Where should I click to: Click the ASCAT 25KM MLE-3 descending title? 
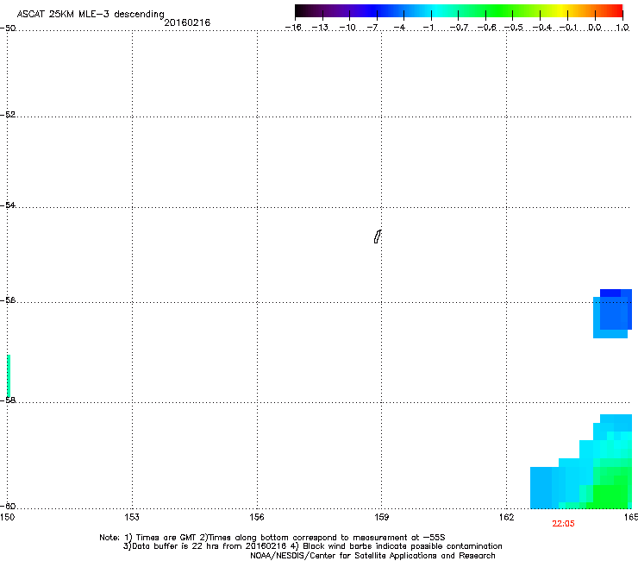coord(91,14)
